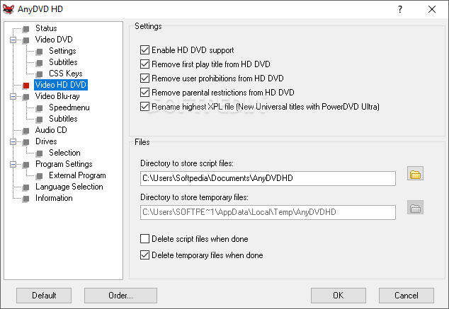Click the AnyDVD fox icon in title bar

click(x=11, y=9)
